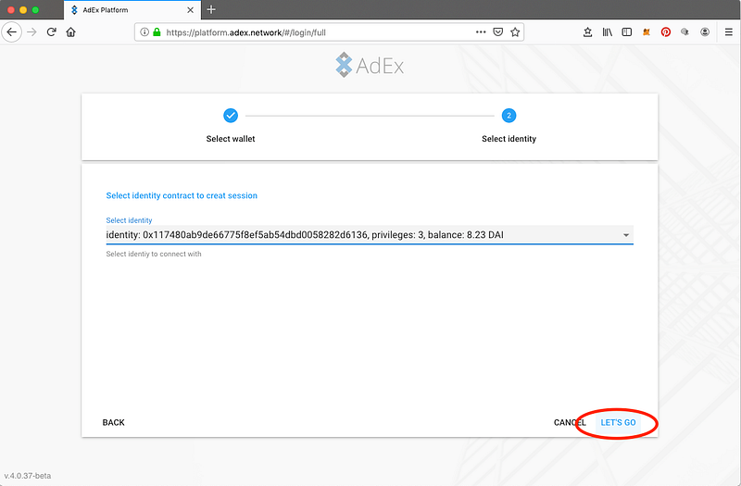The height and width of the screenshot is (486, 741).
Task: Click the 'Select identiy to connect with' hint
Action: pyautogui.click(x=154, y=254)
